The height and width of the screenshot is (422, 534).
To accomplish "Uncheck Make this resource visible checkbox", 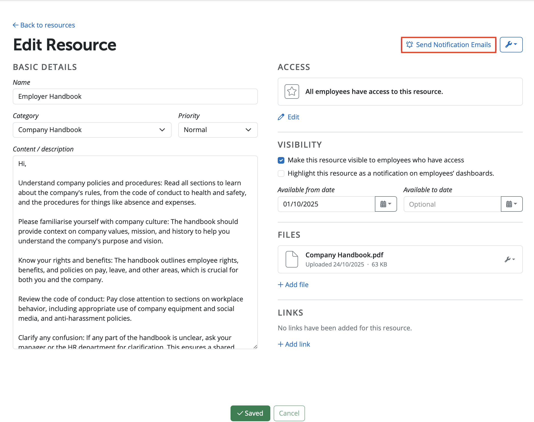I will pyautogui.click(x=281, y=160).
